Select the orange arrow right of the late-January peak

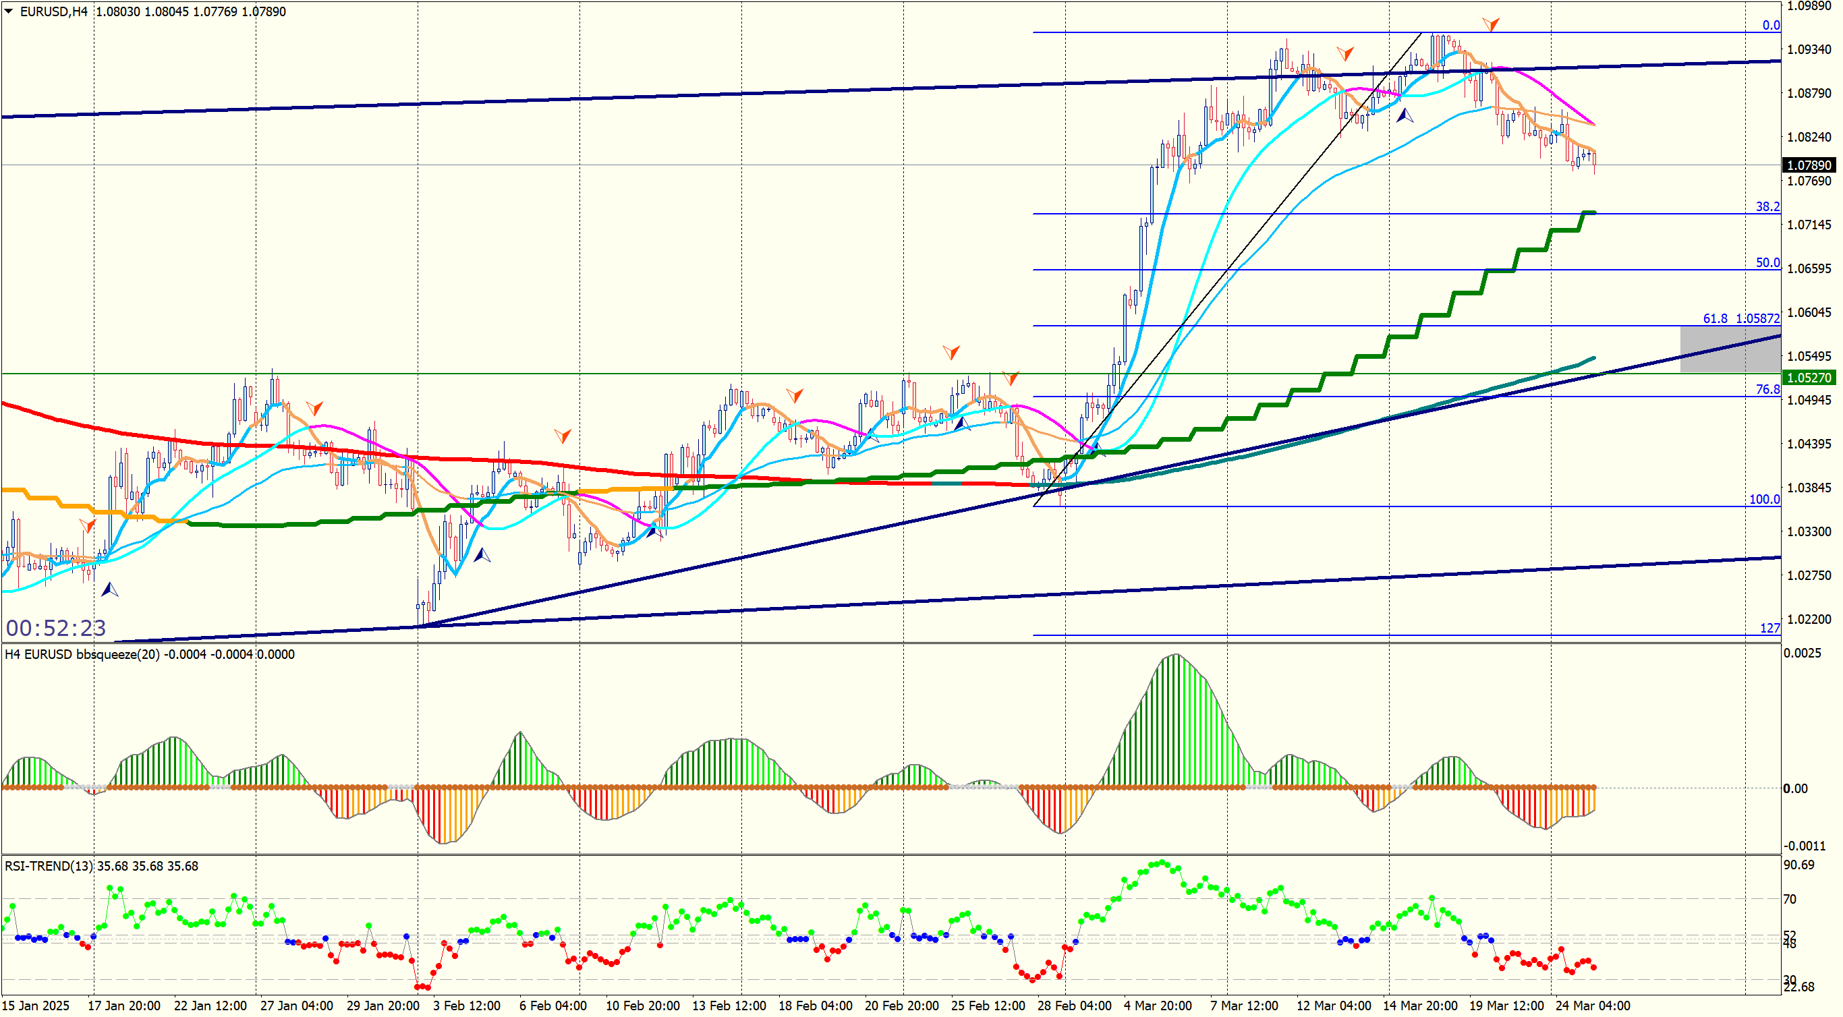coord(314,409)
